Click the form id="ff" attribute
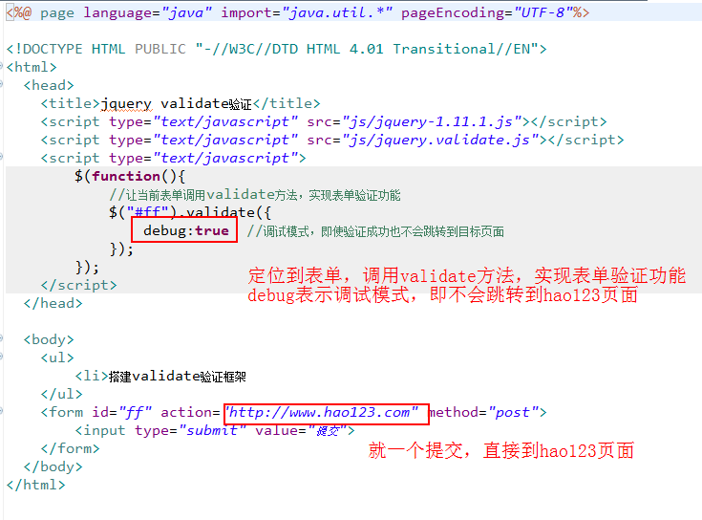 tap(122, 412)
